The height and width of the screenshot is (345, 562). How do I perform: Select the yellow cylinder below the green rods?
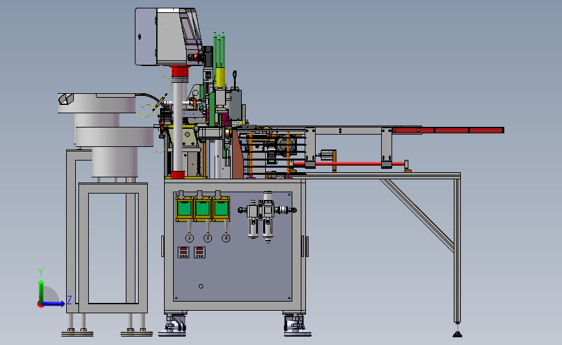tap(220, 76)
